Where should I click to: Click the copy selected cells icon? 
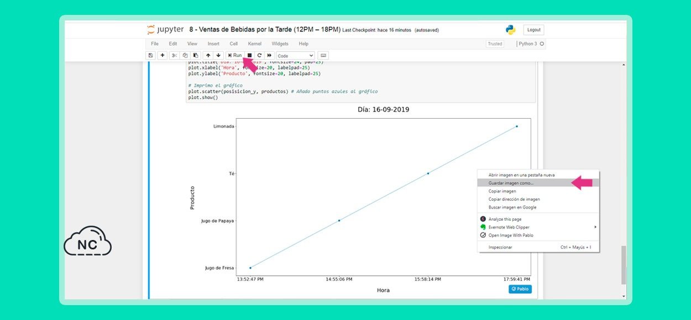pos(185,55)
